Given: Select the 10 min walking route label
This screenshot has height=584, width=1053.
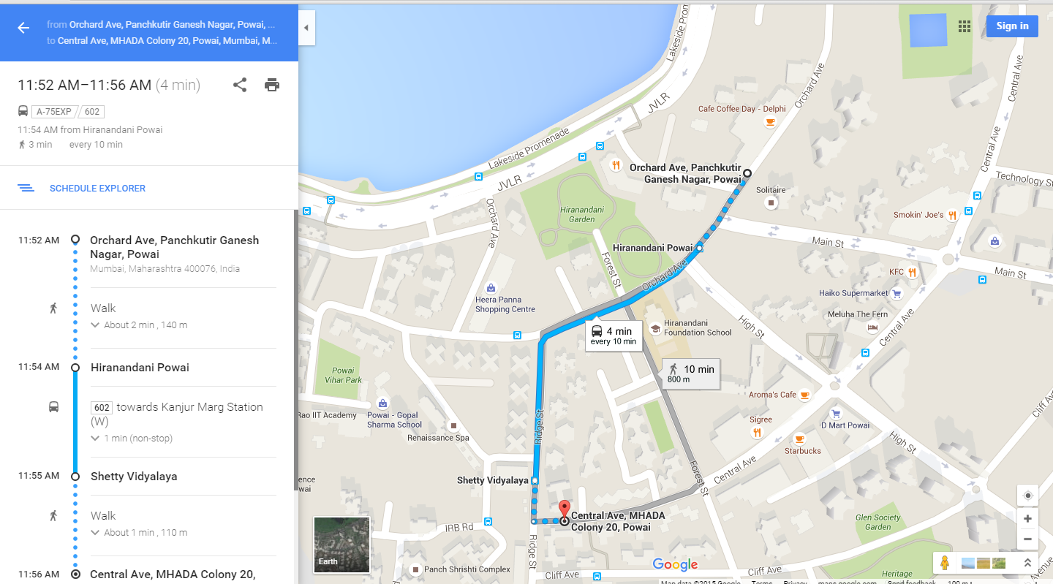Looking at the screenshot, I should coord(691,373).
